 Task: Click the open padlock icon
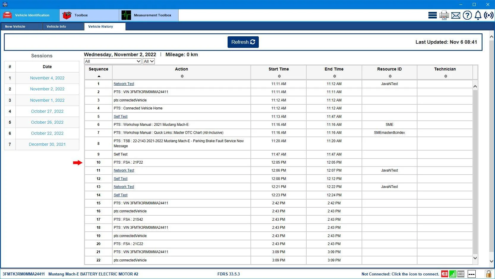488,274
